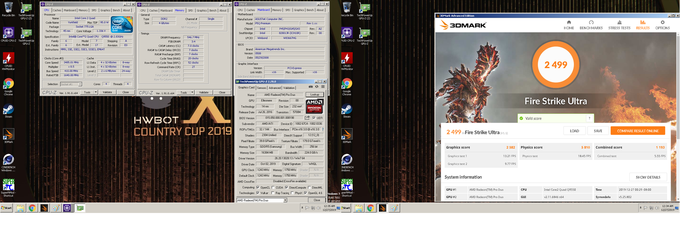
Task: Open 3DMark STRESS TESTS icon
Action: pos(619,22)
